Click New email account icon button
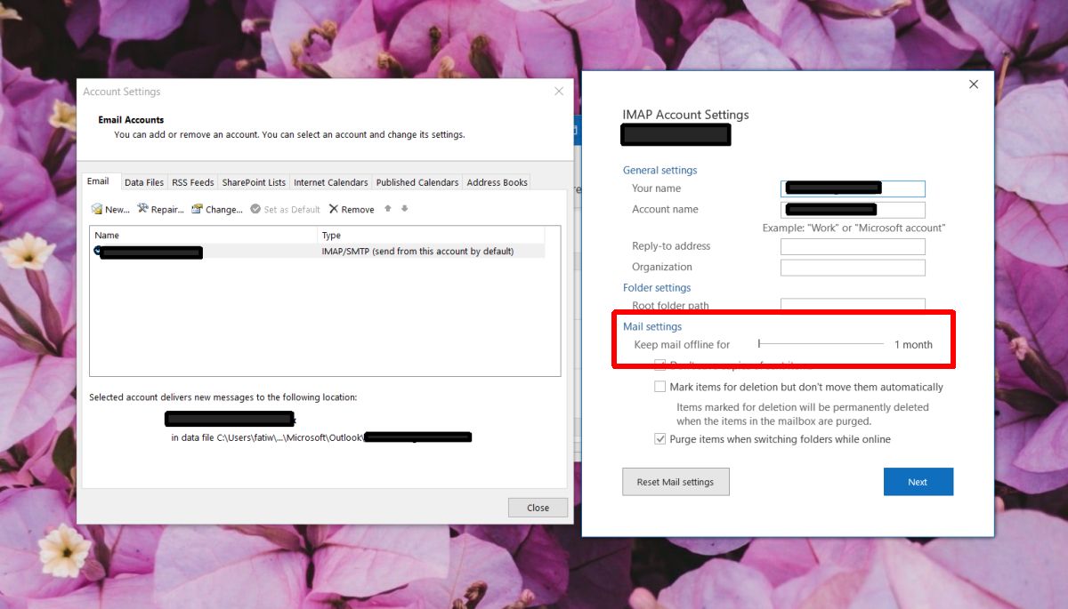This screenshot has width=1068, height=609. 110,209
